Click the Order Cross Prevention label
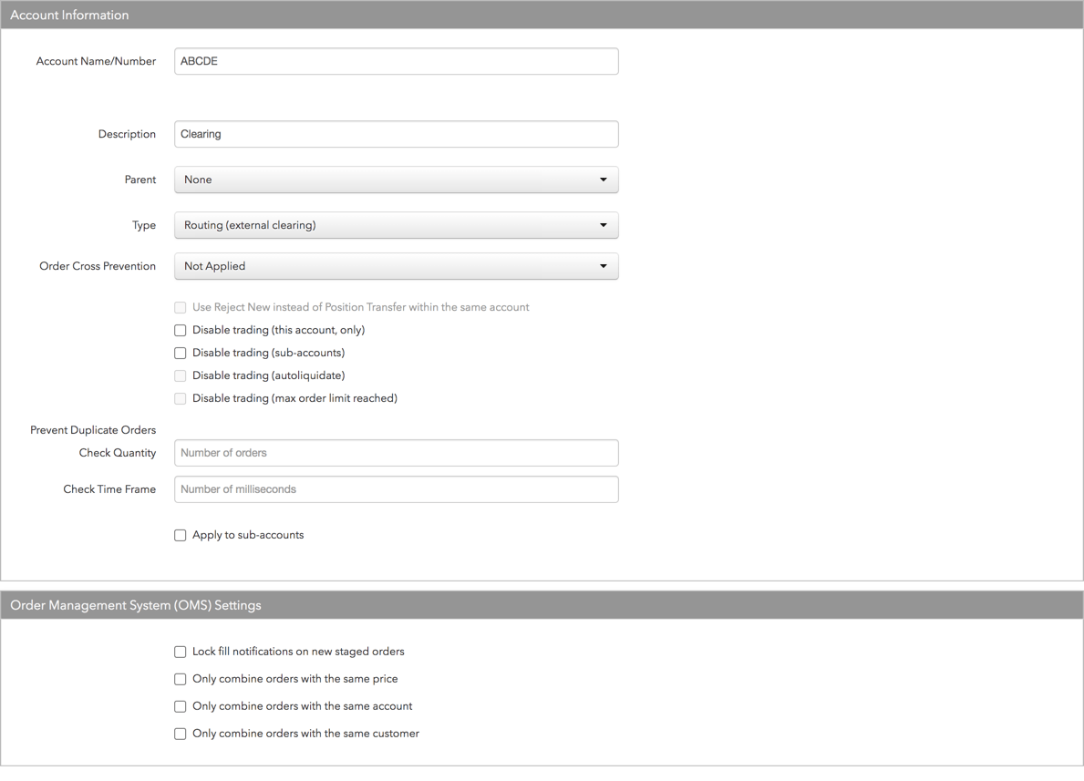1084x781 pixels. [98, 266]
